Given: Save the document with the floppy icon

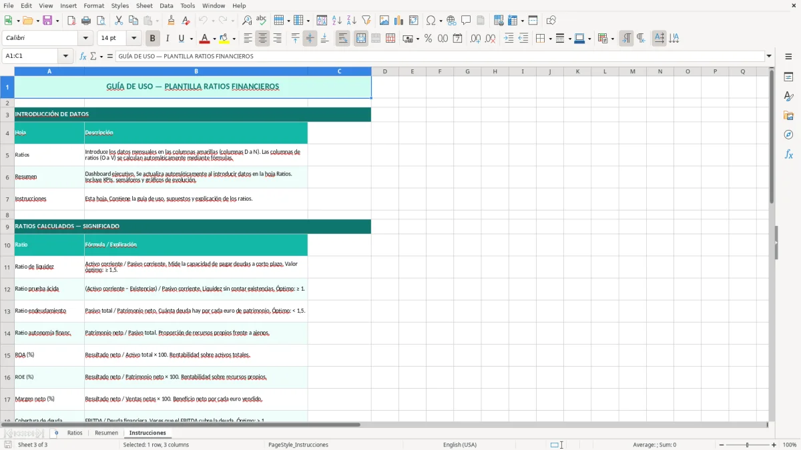Looking at the screenshot, I should point(47,21).
